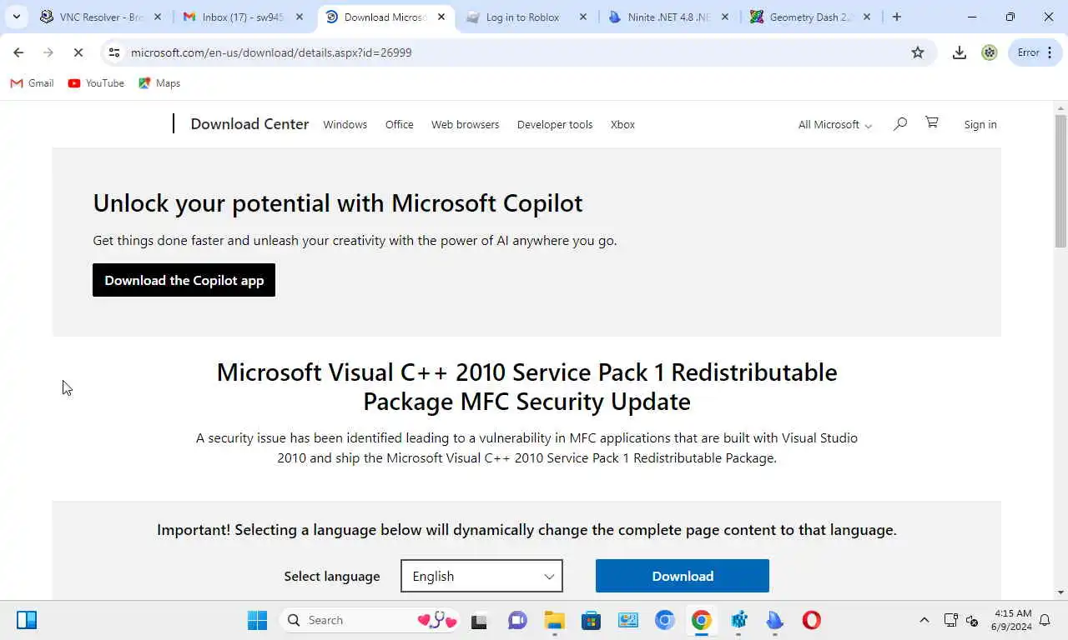Open Chrome three-dot menu
The height and width of the screenshot is (640, 1068).
tap(1050, 52)
